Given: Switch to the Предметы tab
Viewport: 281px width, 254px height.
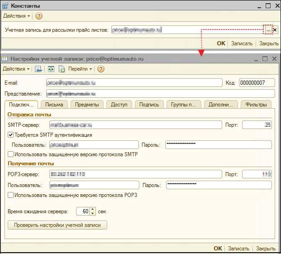Looking at the screenshot, I should 87,105.
